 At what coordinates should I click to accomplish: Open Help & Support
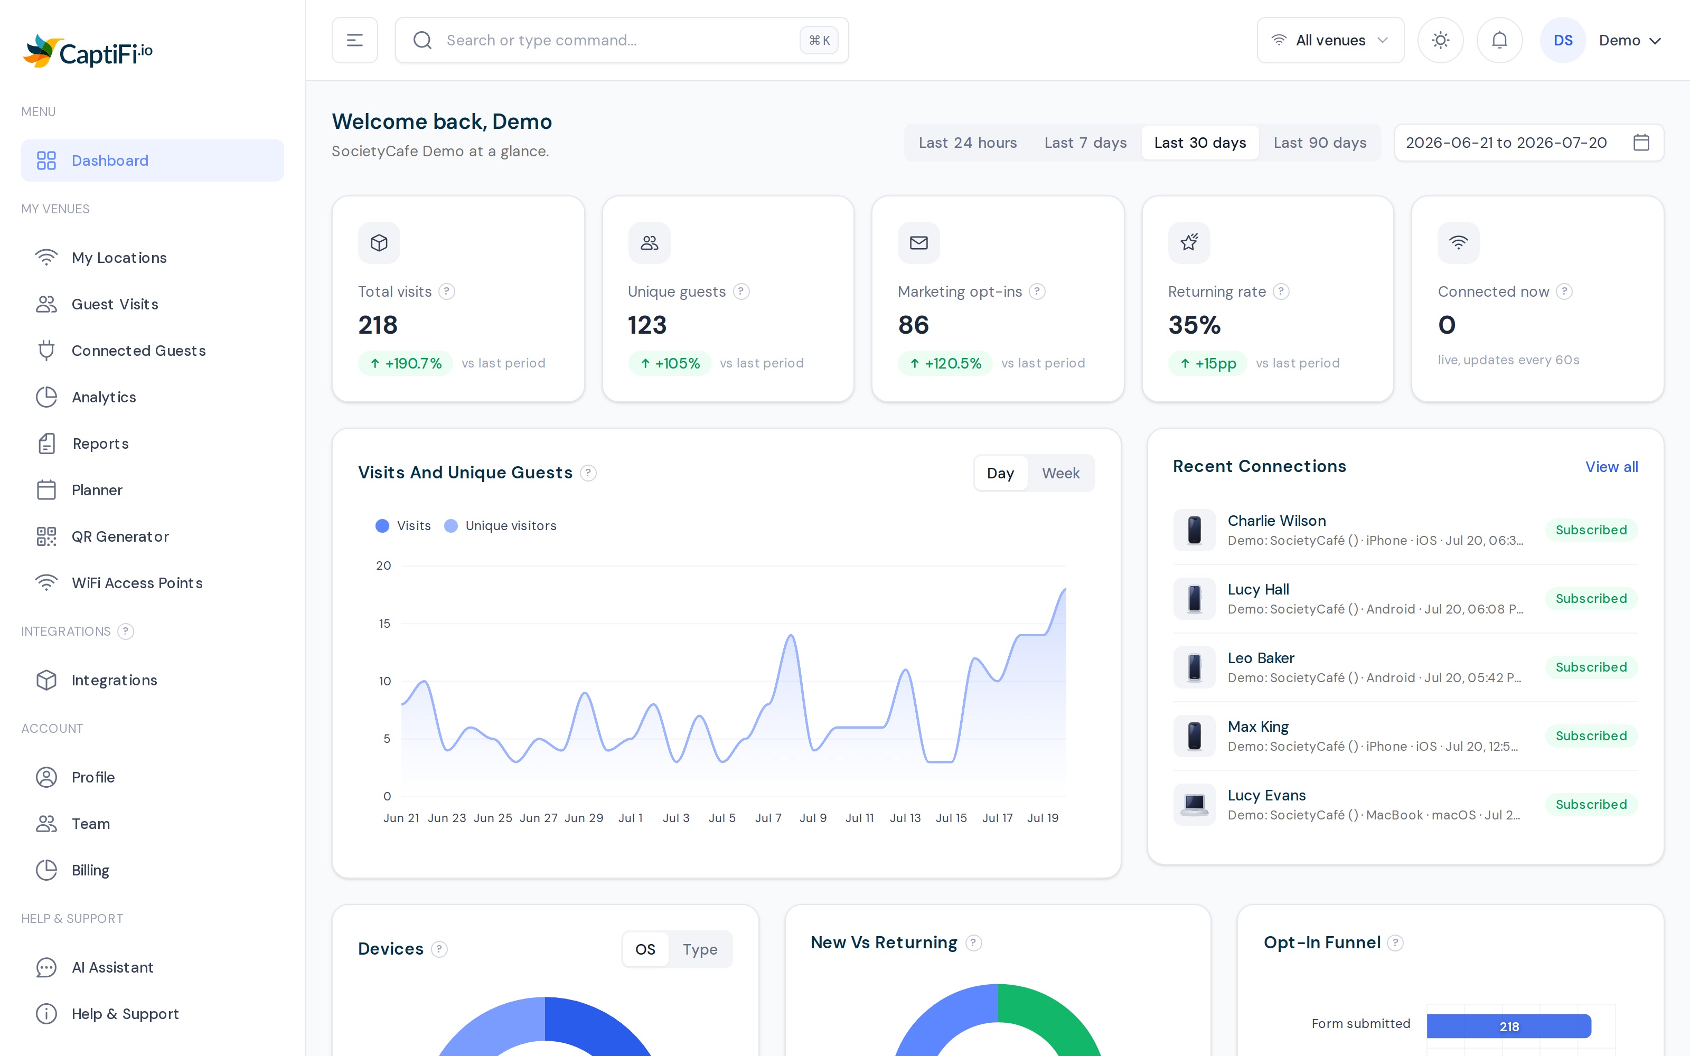point(152,1014)
